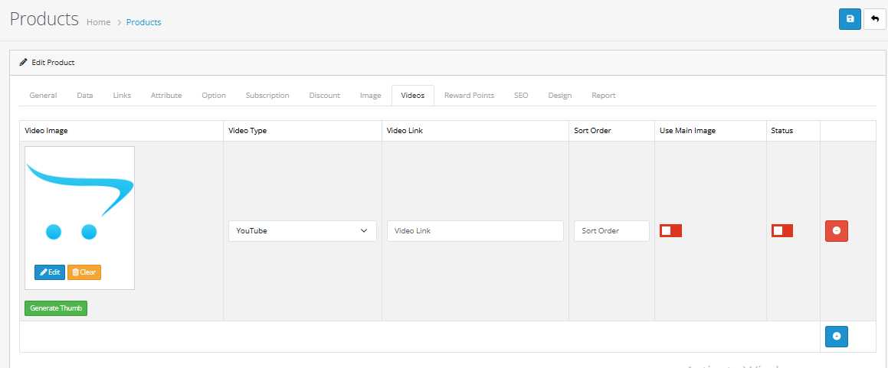Click the Products breadcrumb link
Viewport: 888px width, 368px height.
click(144, 23)
